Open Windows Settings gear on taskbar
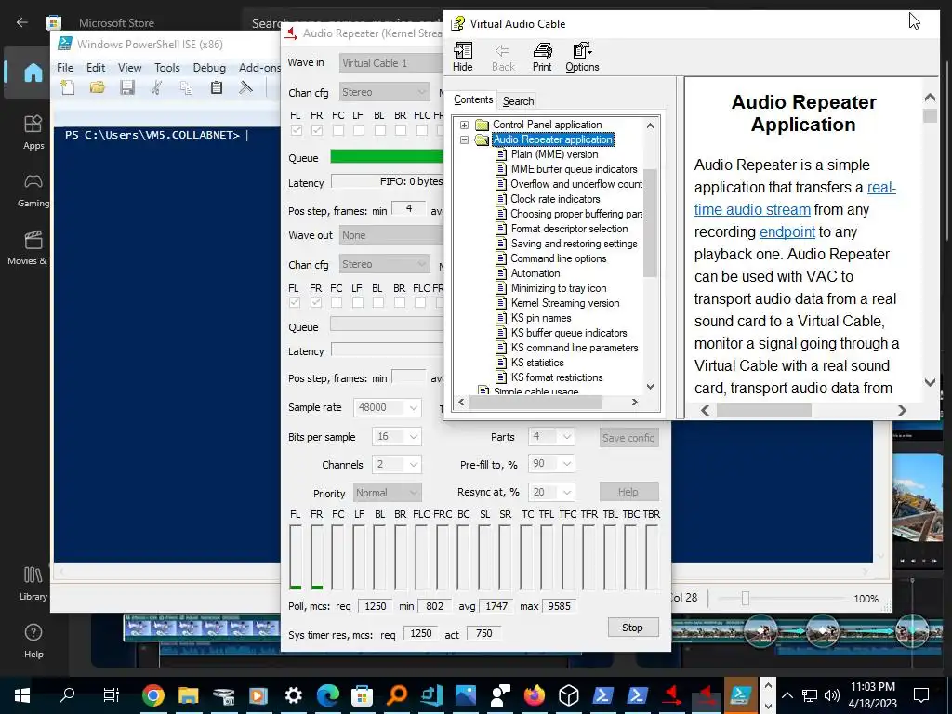952x714 pixels. point(293,695)
